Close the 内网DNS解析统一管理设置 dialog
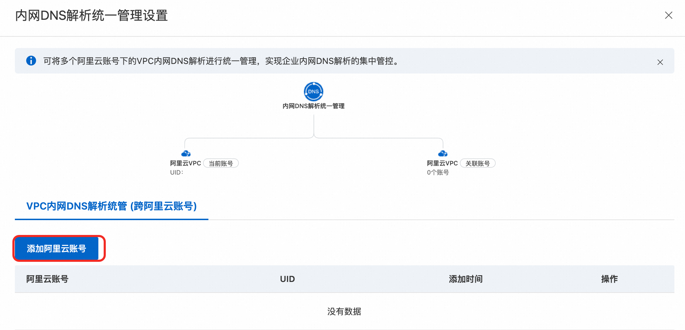This screenshot has height=330, width=685. pos(668,15)
